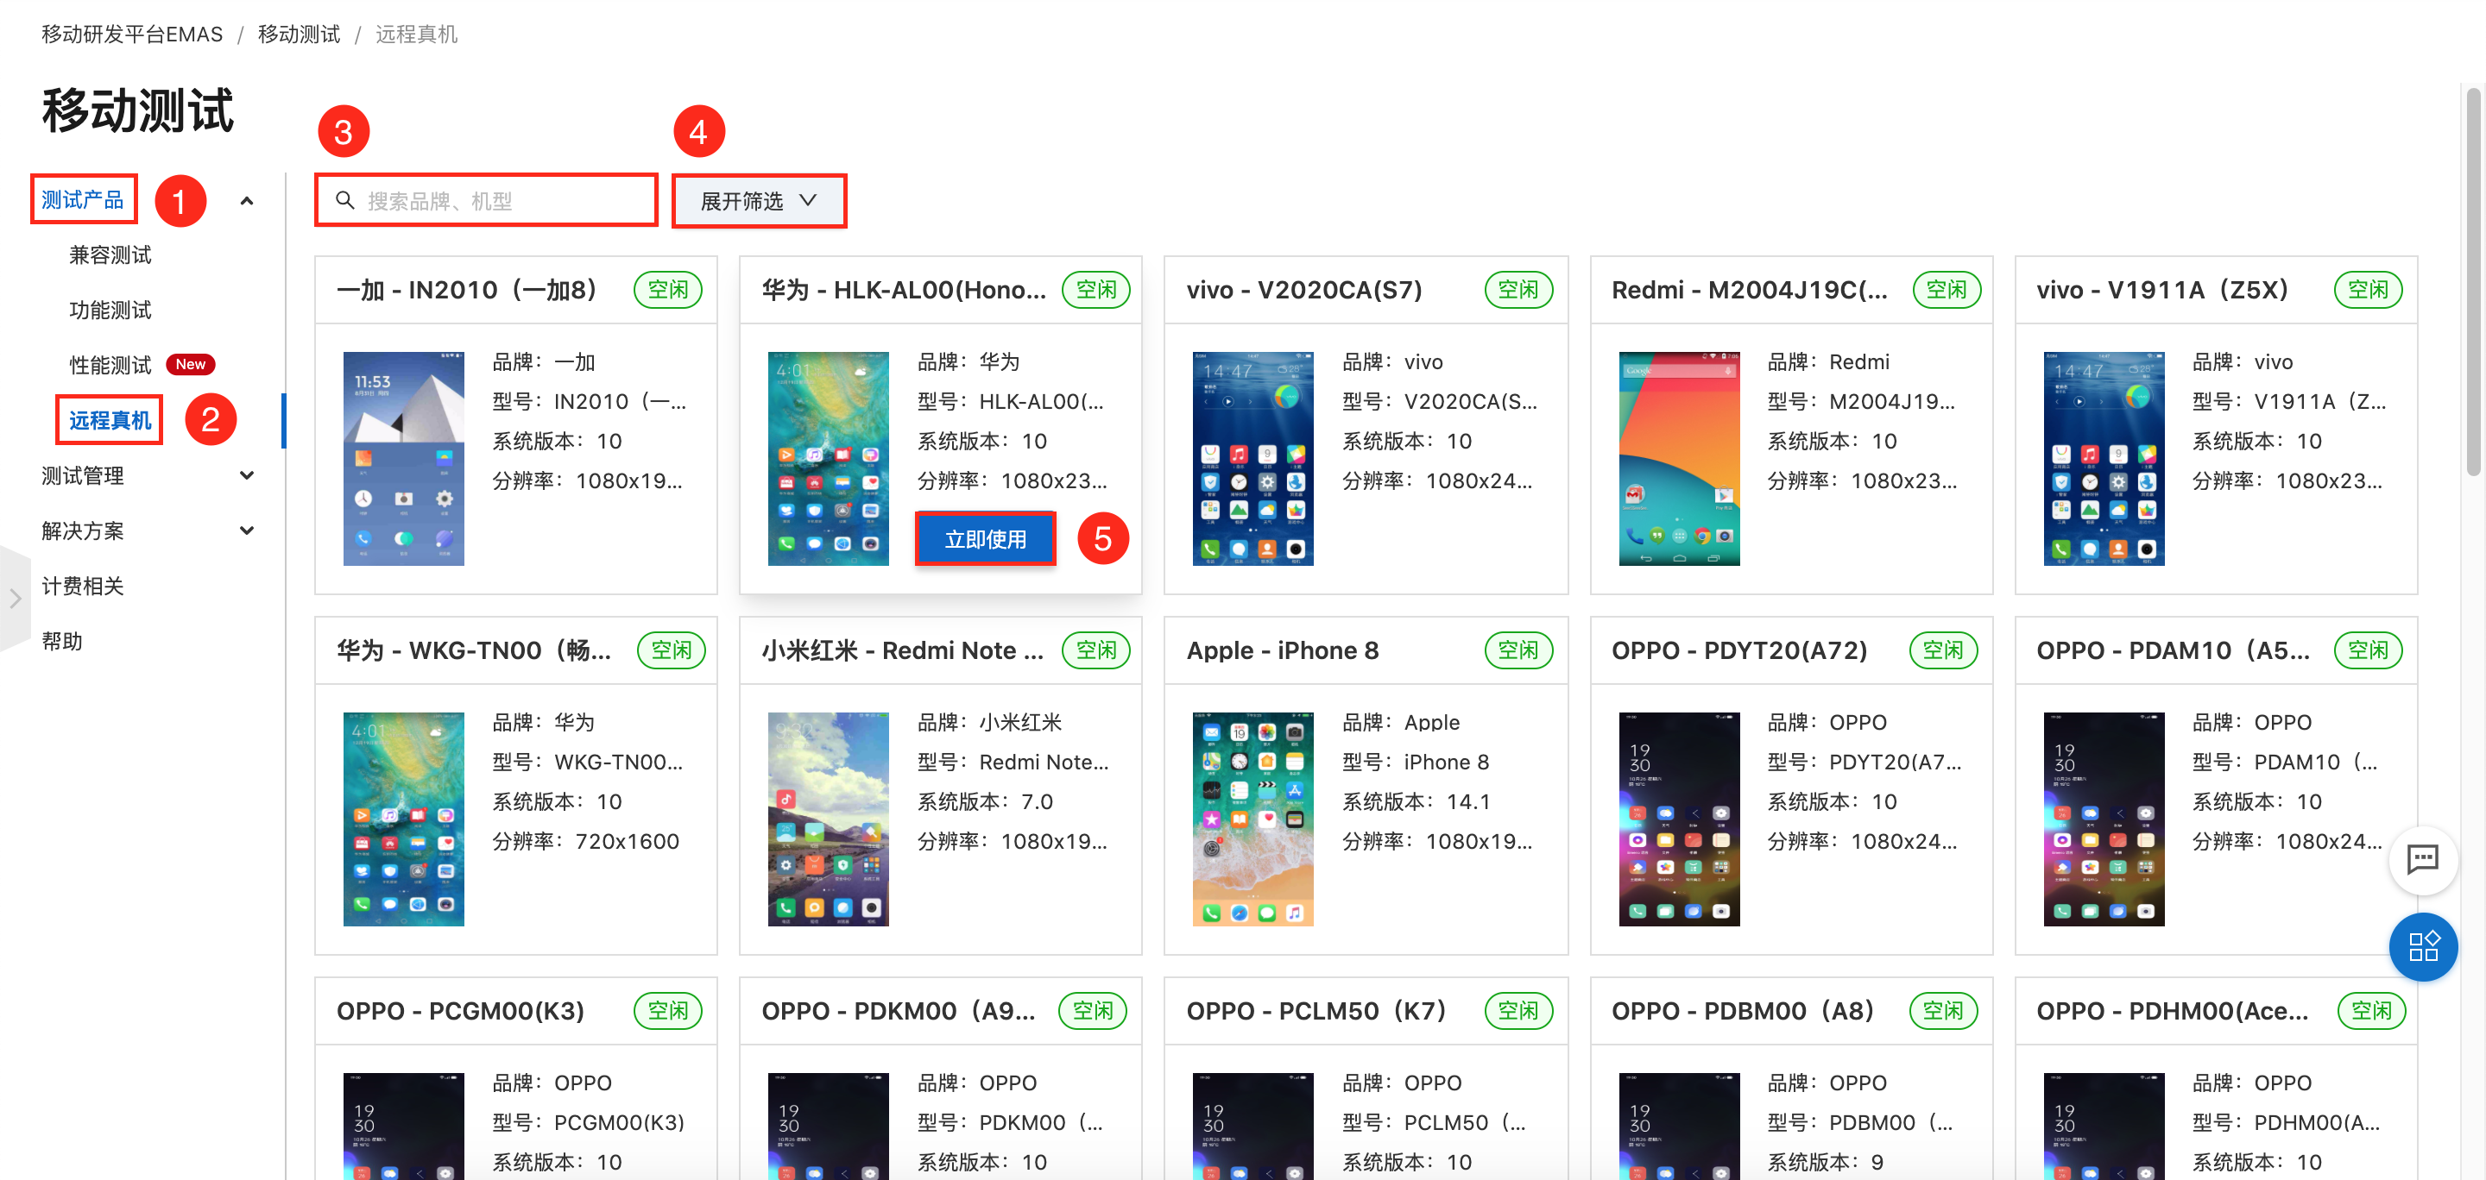Viewport: 2486px width, 1180px height.
Task: Select card title 一加 - IN2010（一加8）
Action: (x=468, y=289)
